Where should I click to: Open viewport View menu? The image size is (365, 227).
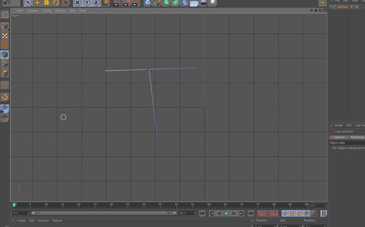pos(20,10)
